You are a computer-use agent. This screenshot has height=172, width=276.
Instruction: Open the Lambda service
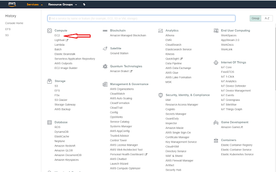tap(60, 45)
